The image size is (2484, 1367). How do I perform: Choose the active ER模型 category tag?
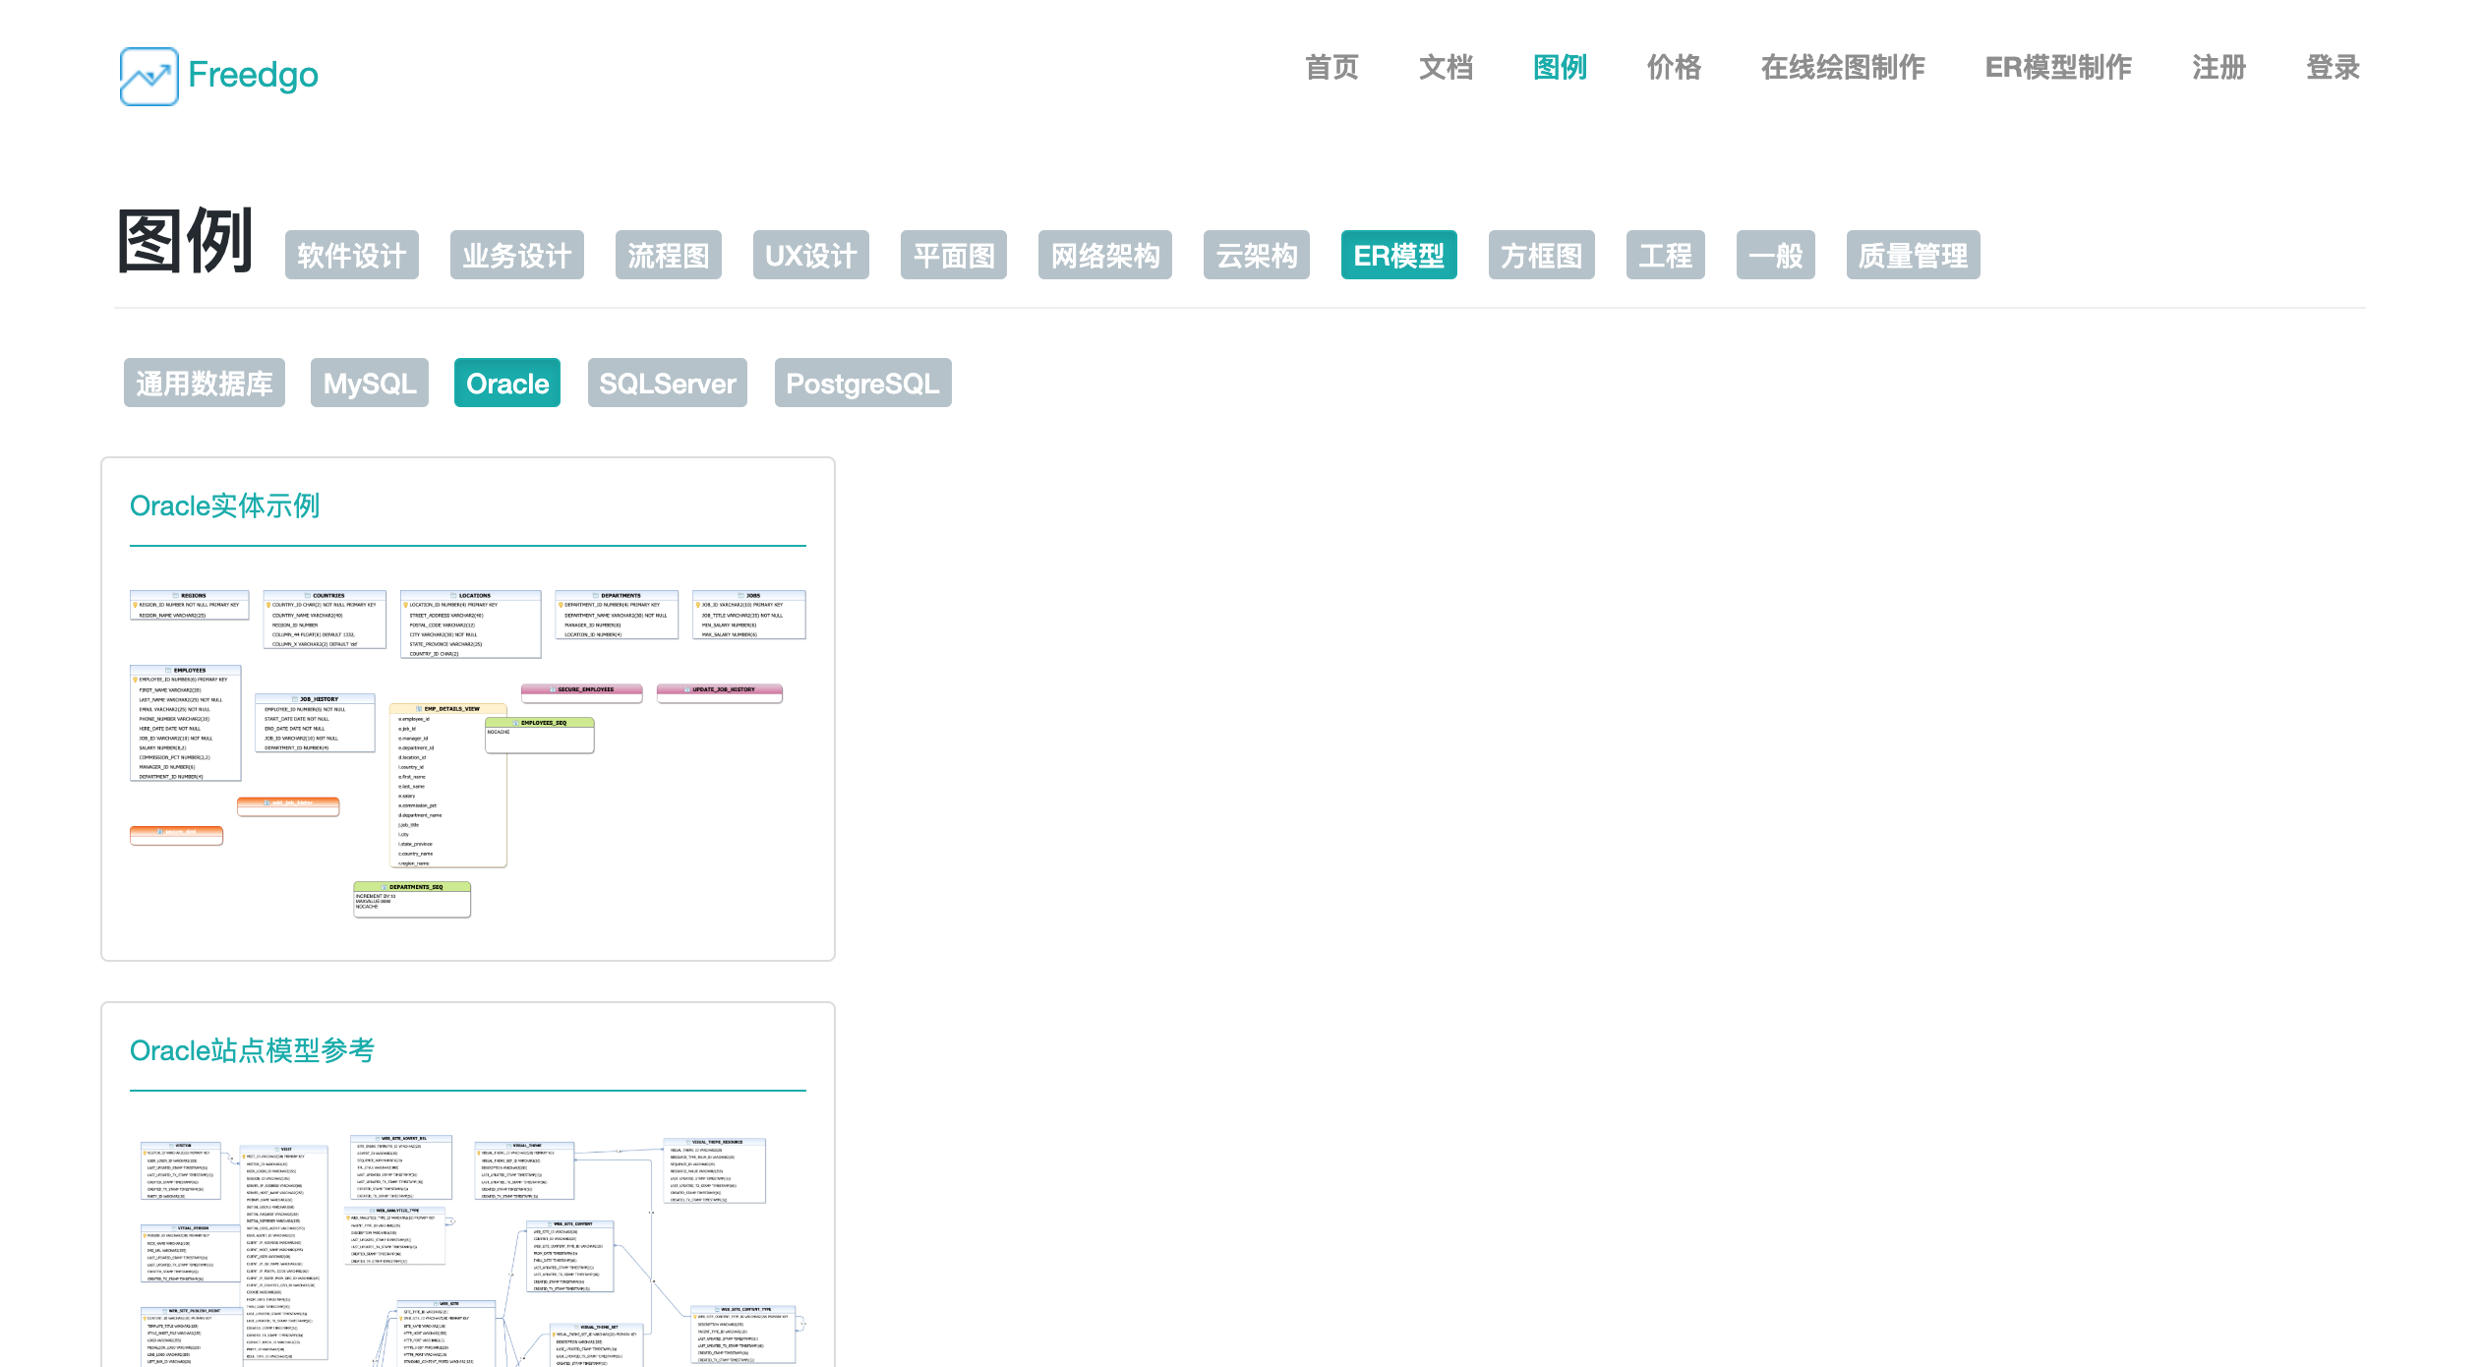(x=1399, y=256)
